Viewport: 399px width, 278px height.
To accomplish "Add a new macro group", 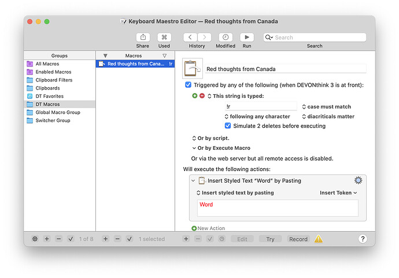I will [47, 239].
